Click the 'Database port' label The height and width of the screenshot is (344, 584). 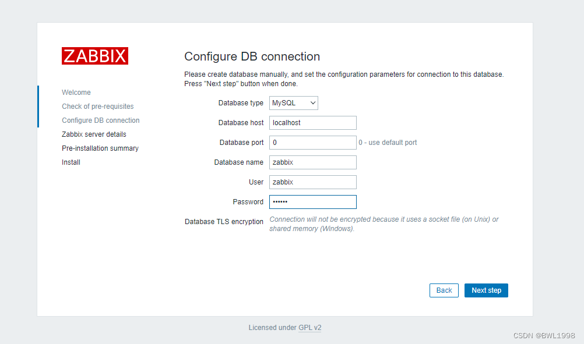(x=241, y=143)
